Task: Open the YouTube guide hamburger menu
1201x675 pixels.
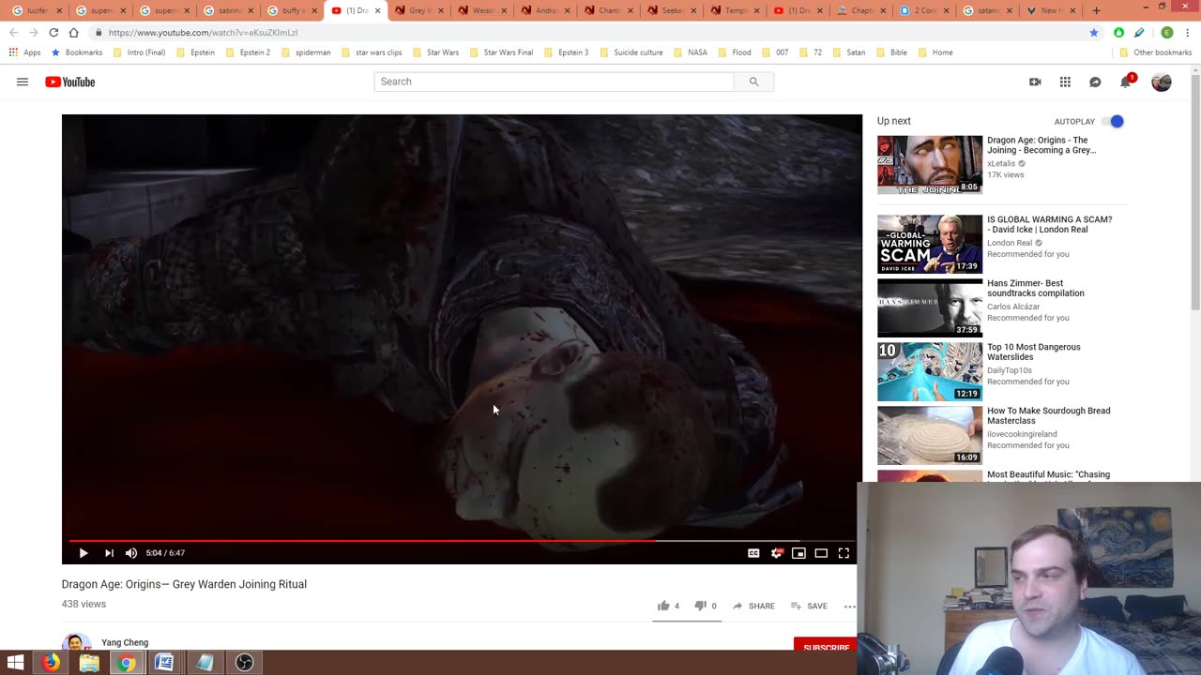Action: (x=23, y=82)
